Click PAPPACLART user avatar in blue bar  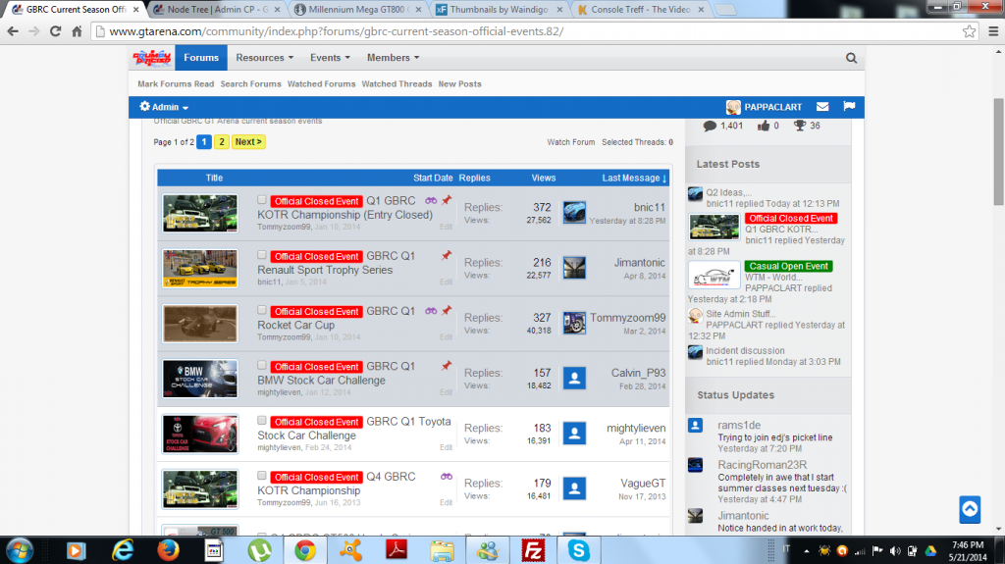(x=733, y=107)
